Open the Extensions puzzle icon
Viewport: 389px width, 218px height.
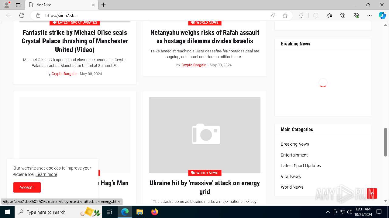pyautogui.click(x=301, y=15)
